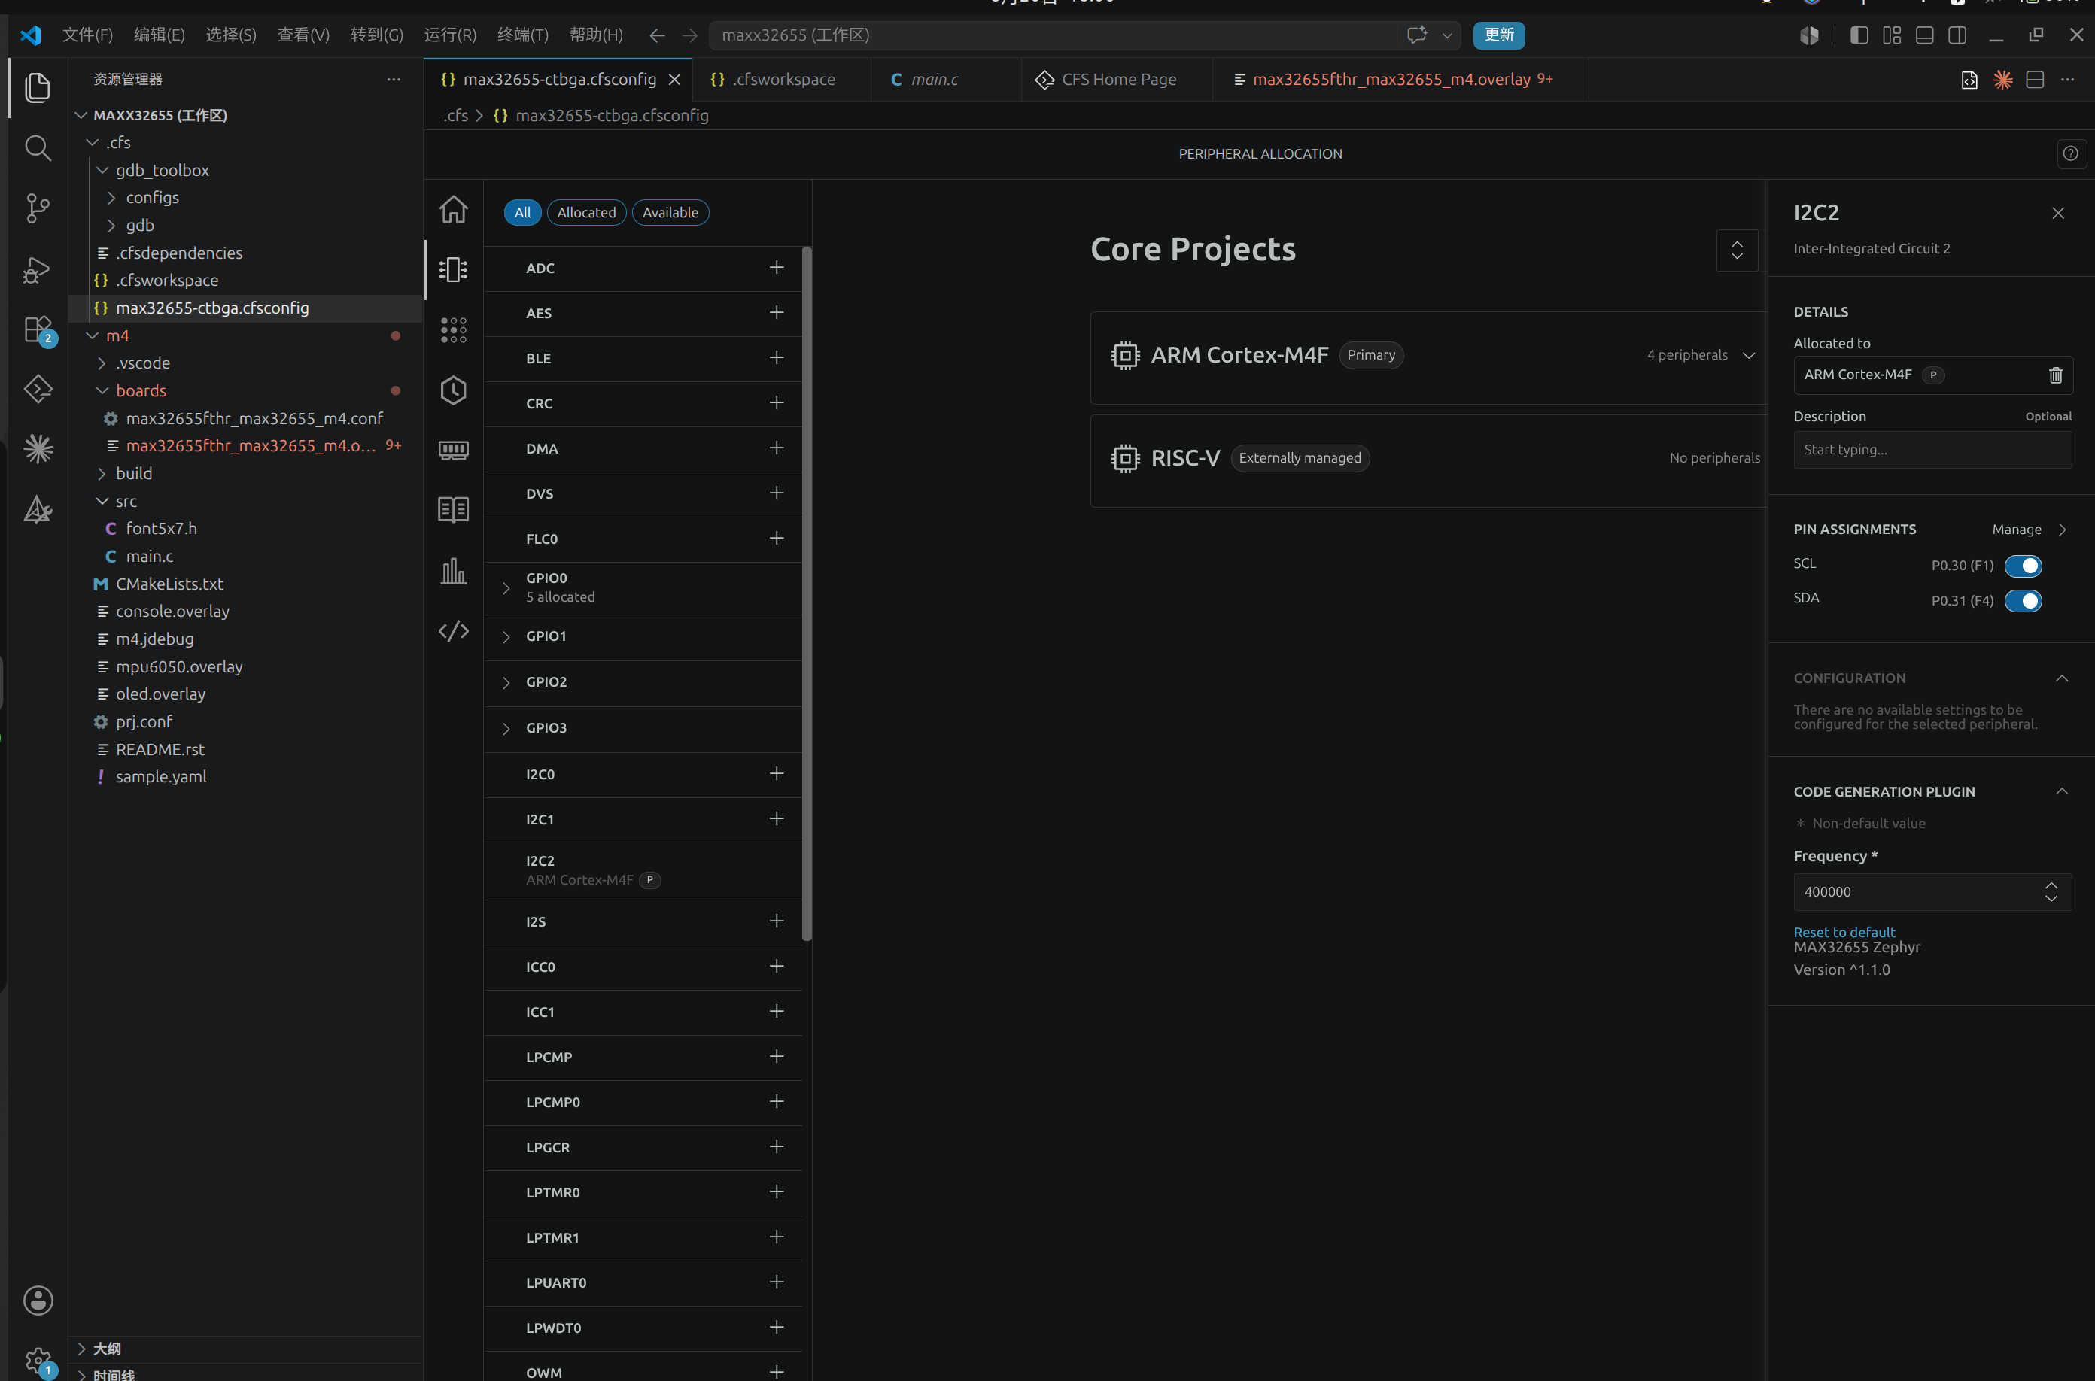Filter peripherals by Available
The height and width of the screenshot is (1381, 2095).
670,212
